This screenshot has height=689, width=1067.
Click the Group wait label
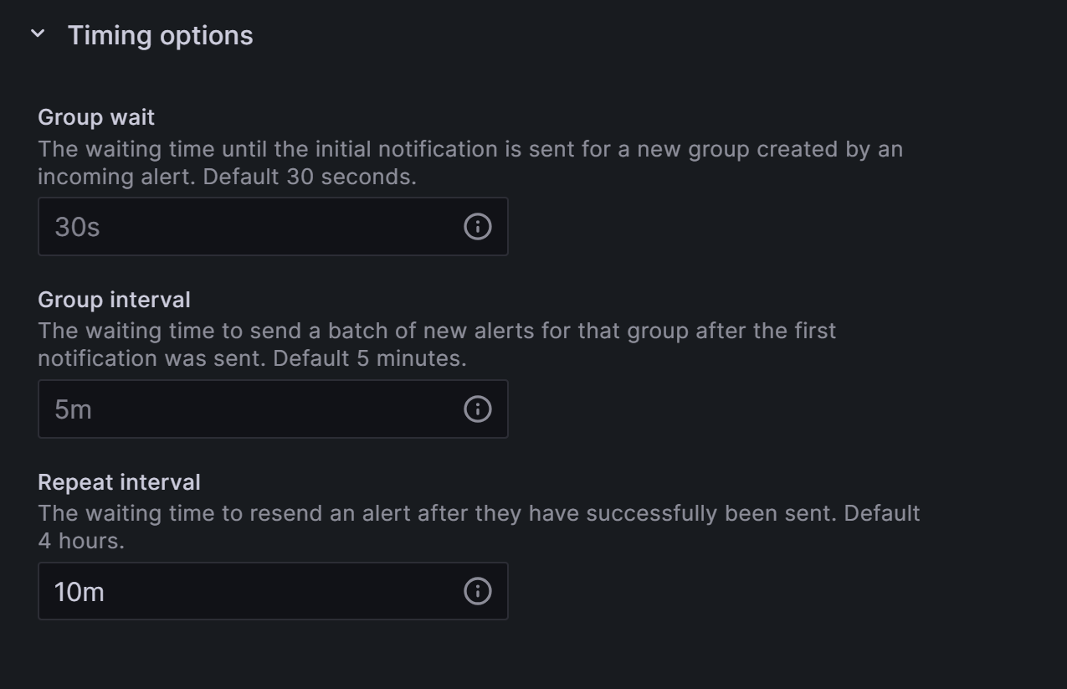pos(96,117)
